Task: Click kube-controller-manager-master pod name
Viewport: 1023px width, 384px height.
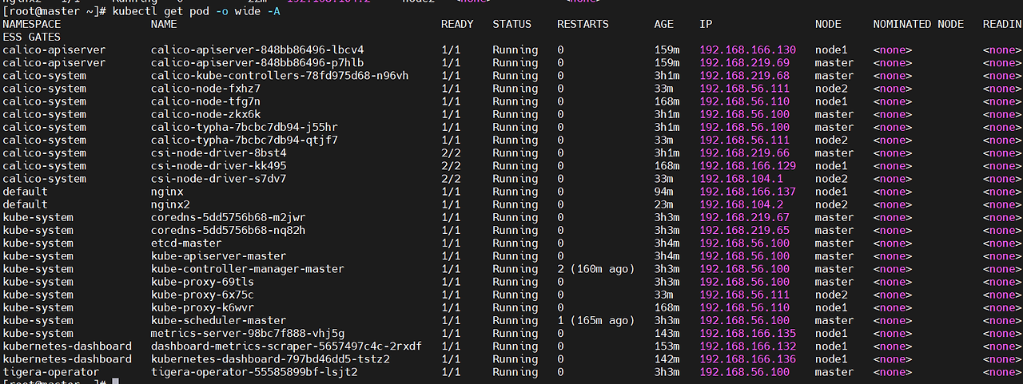Action: (248, 269)
